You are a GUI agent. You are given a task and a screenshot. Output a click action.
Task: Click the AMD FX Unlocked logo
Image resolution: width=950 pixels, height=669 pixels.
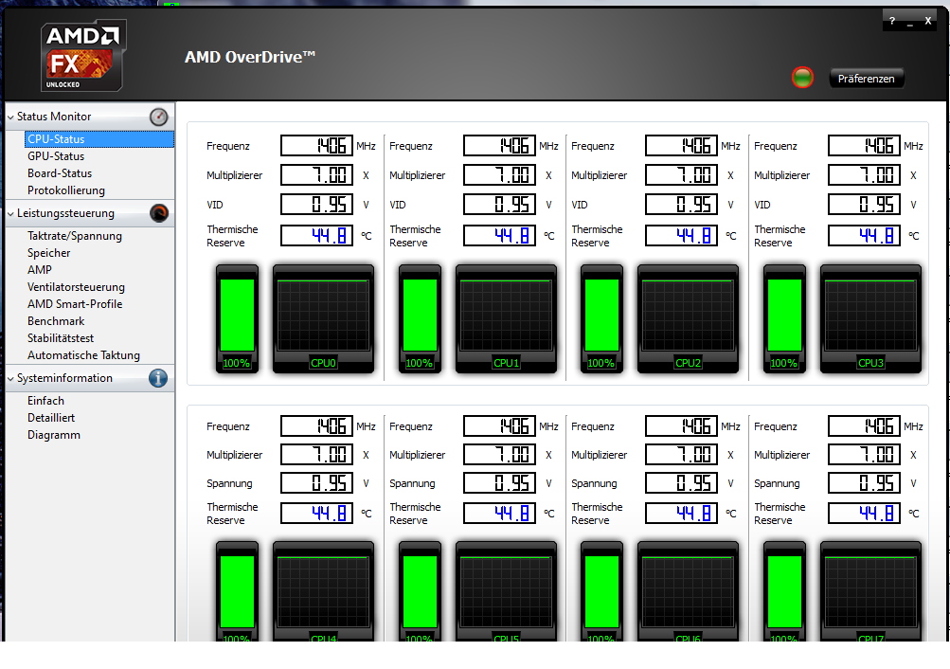coord(83,56)
